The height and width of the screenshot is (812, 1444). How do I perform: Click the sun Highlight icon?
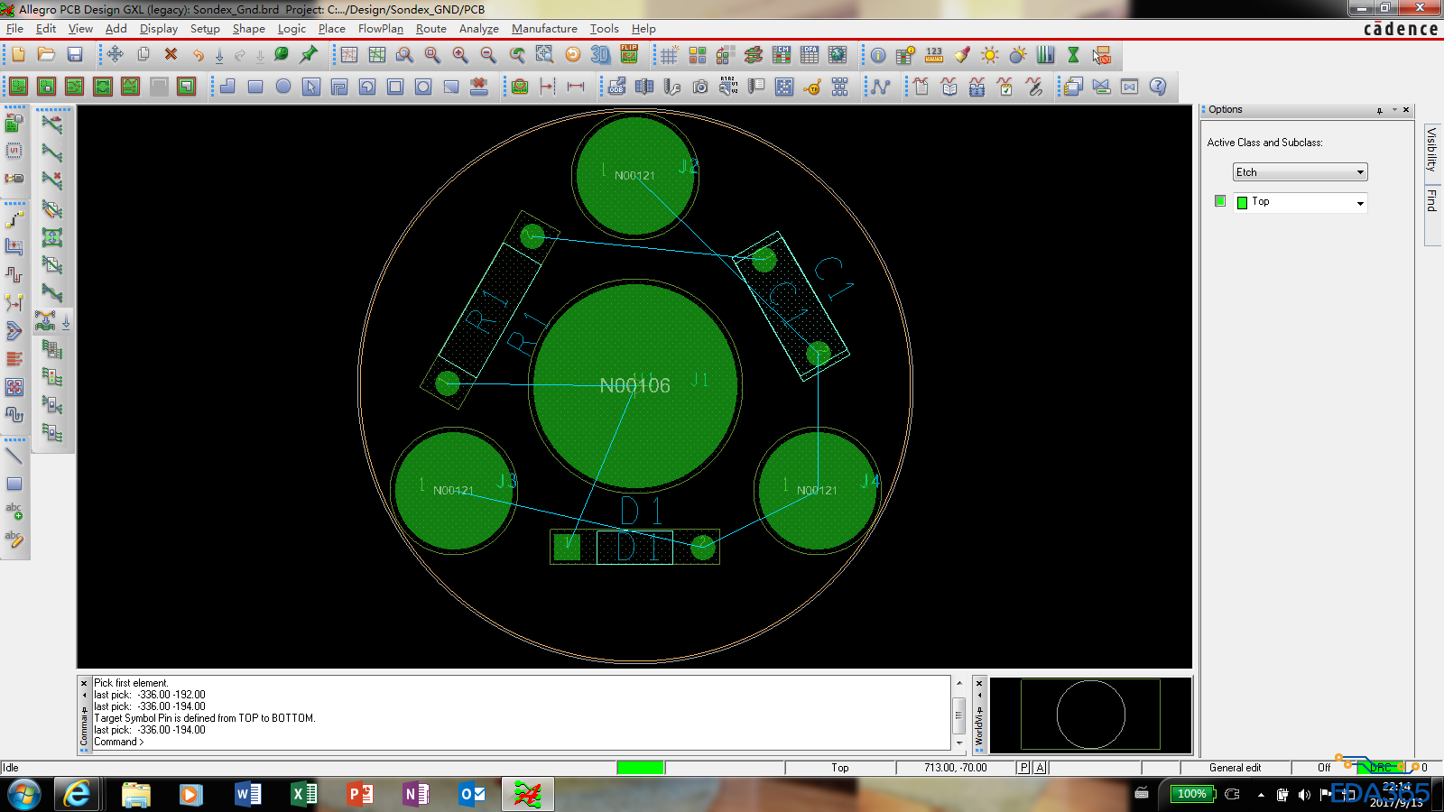pos(990,55)
